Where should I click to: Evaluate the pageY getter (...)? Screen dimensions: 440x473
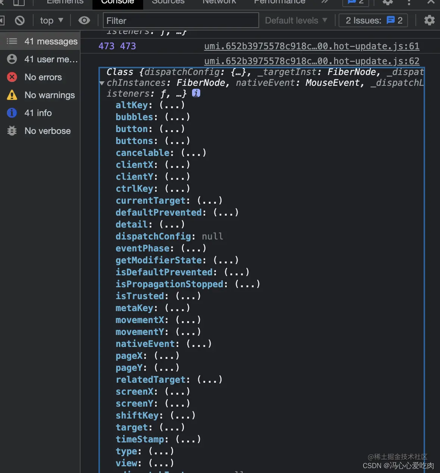click(x=167, y=368)
